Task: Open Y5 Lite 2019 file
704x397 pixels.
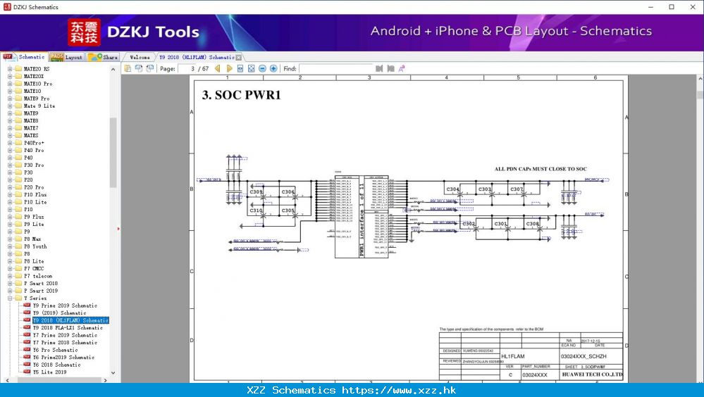Action: [x=50, y=372]
